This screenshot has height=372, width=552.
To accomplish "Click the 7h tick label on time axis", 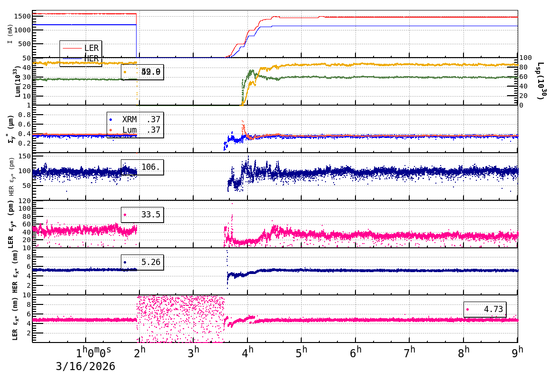I will click(409, 352).
